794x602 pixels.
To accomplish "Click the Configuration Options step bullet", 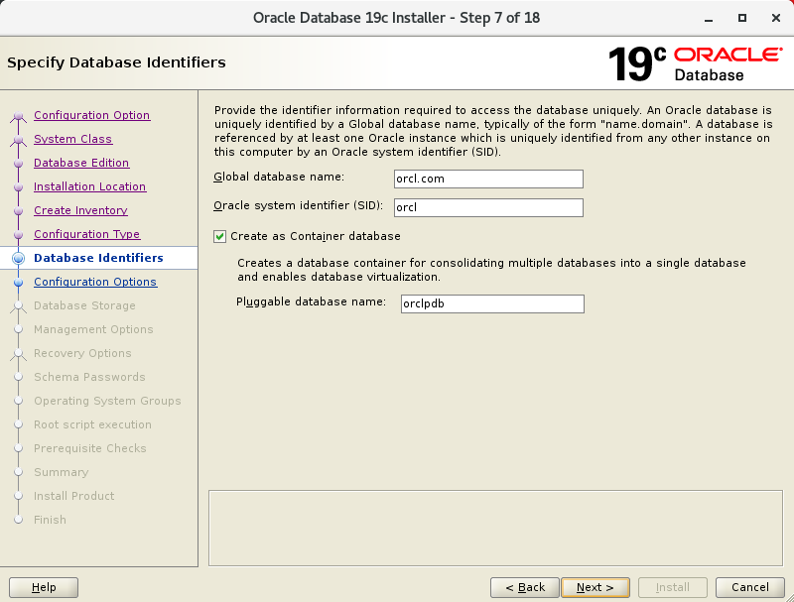I will point(19,282).
